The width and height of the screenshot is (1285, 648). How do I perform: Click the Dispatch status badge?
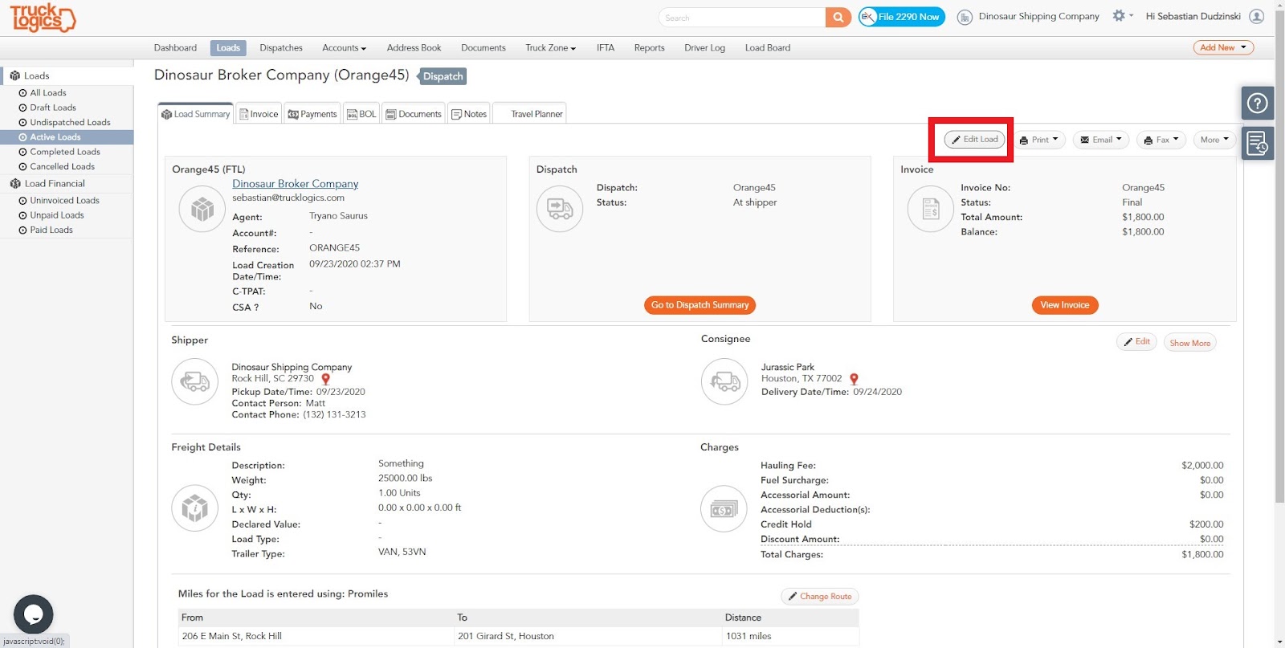(443, 76)
